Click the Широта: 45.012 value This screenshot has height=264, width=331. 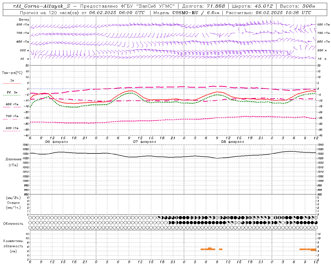pos(252,6)
